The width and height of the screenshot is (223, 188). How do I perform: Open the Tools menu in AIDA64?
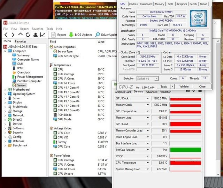pyautogui.click(x=49, y=29)
